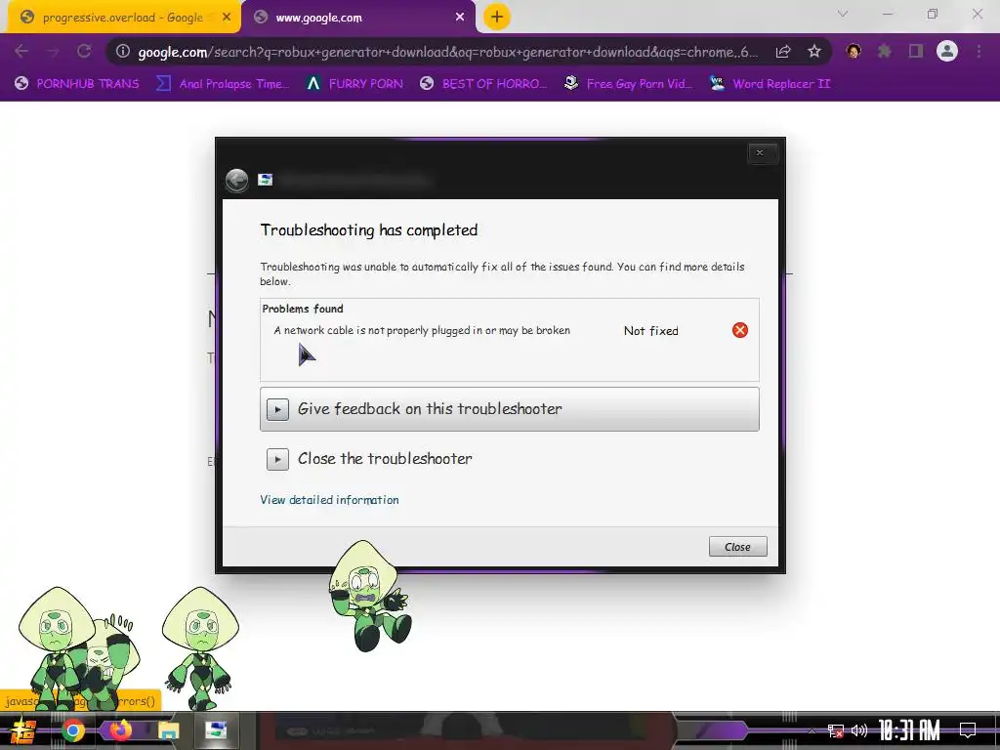Open the Extensions puzzle piece menu
Viewport: 1000px width, 750px height.
885,52
